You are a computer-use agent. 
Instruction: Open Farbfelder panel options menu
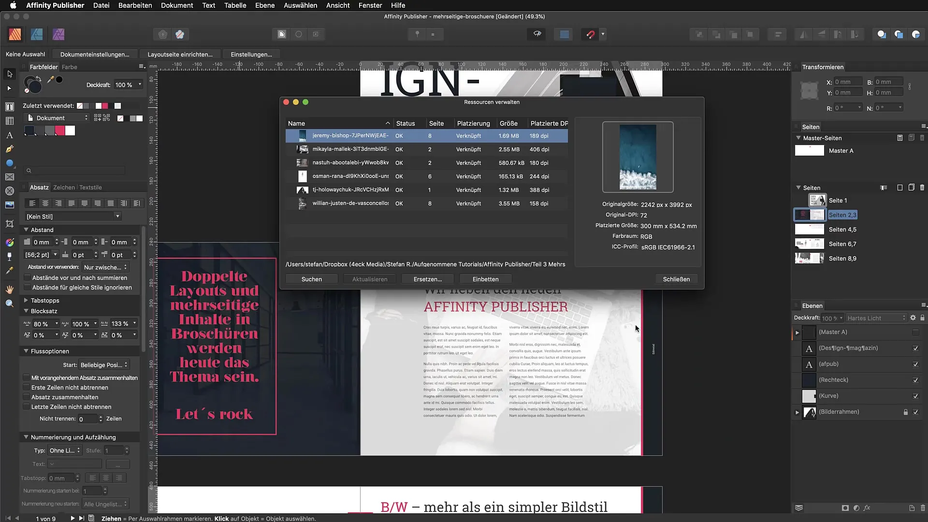[142, 67]
